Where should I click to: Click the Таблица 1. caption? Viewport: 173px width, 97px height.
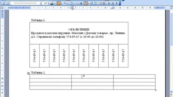tap(38, 20)
